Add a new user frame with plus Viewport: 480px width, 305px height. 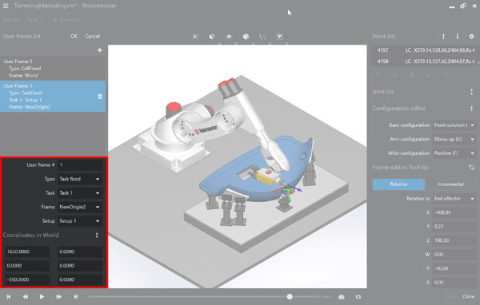pos(99,50)
